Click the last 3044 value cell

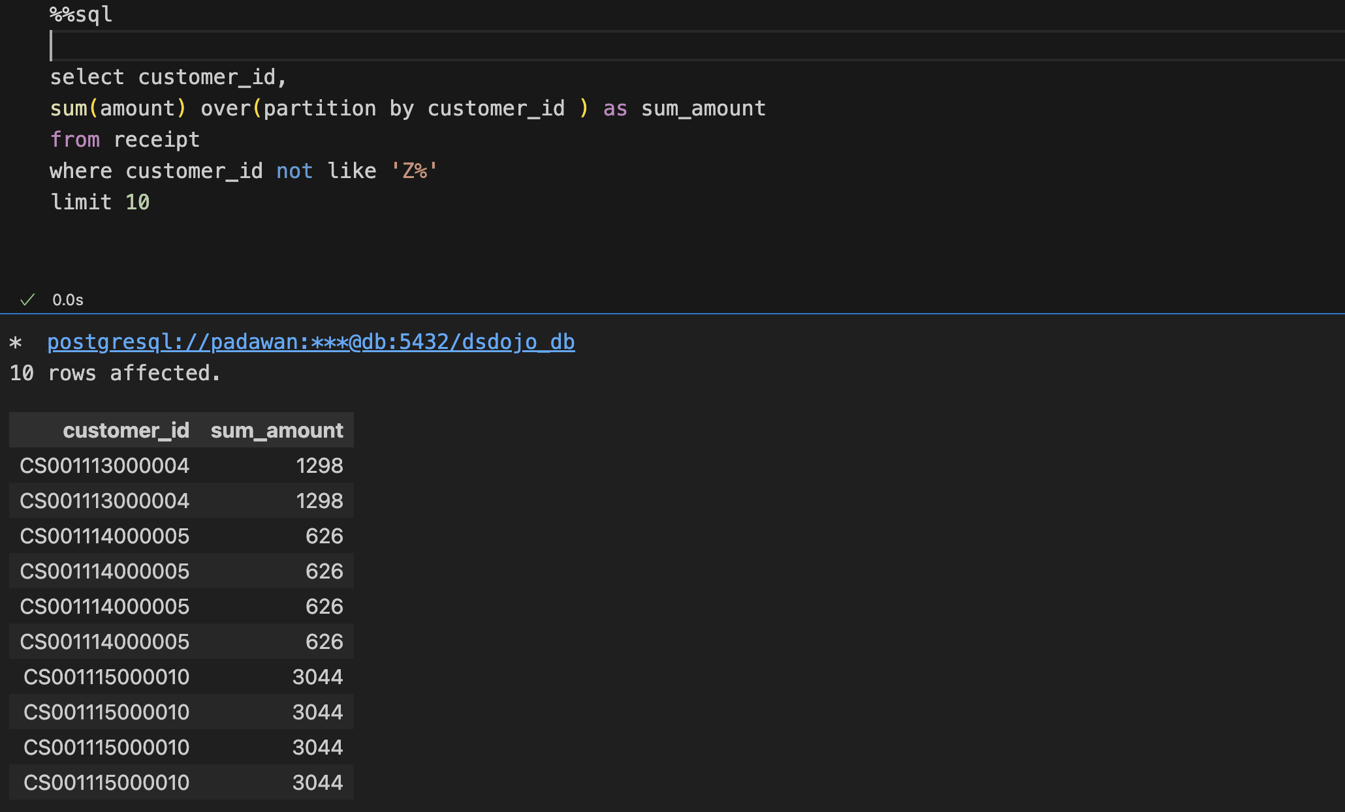[317, 783]
